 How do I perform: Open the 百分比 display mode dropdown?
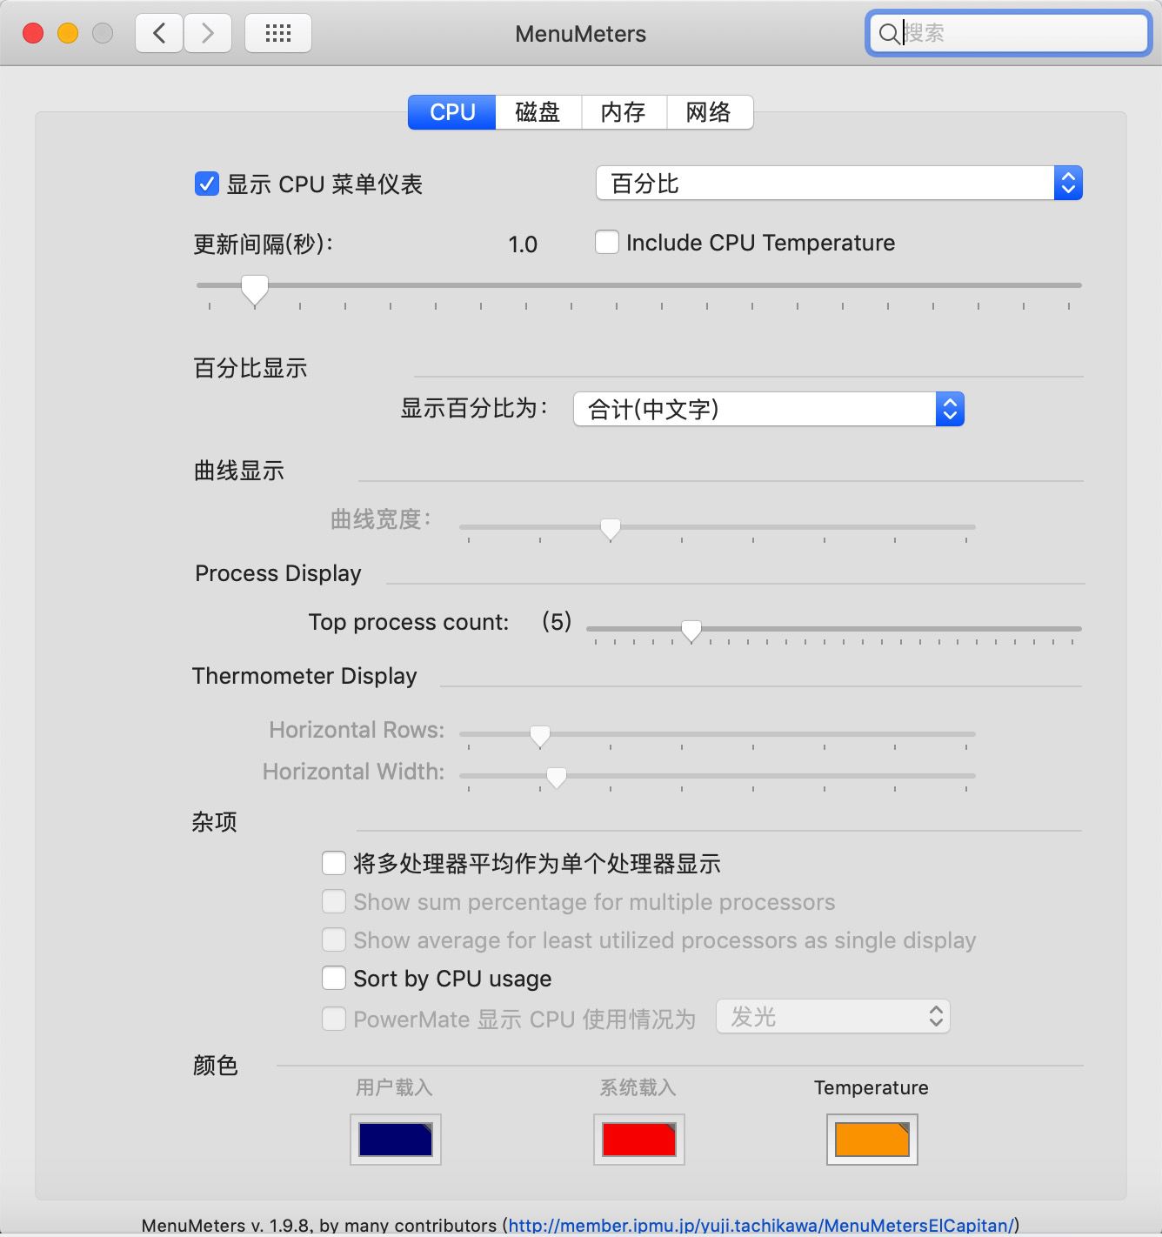(x=838, y=184)
